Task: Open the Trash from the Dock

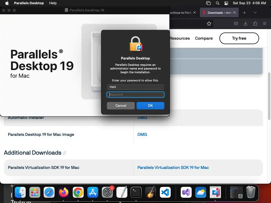Action: (x=251, y=192)
